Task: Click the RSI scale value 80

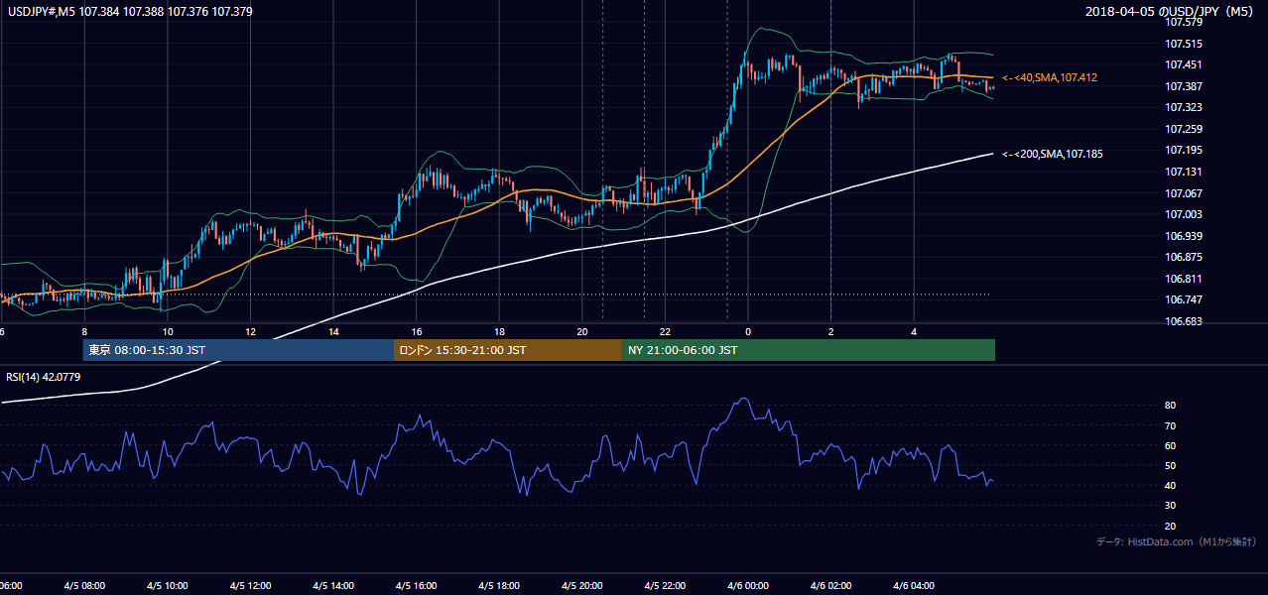Action: 1171,406
